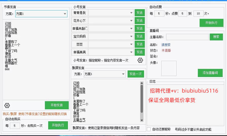Click the 主播名称 input field

coord(187,37)
